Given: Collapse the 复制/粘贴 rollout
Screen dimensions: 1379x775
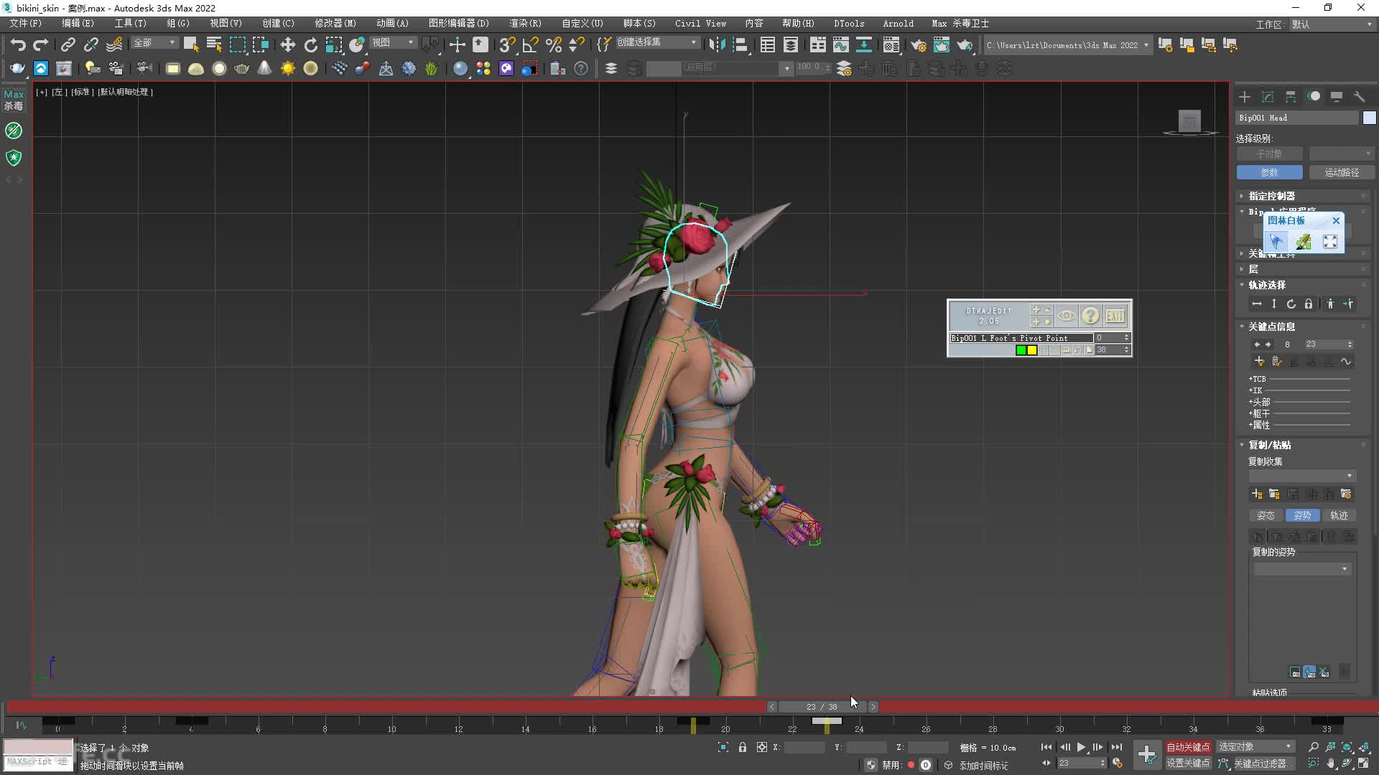Looking at the screenshot, I should [1304, 445].
